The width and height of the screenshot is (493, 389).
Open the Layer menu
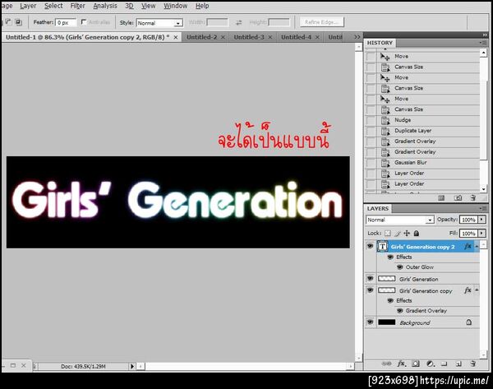(28, 6)
